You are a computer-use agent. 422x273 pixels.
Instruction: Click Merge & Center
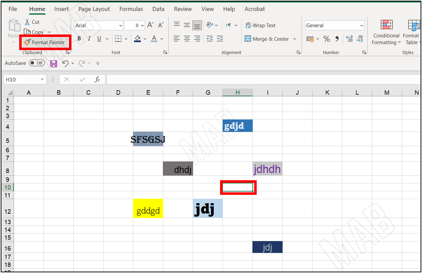[266, 39]
